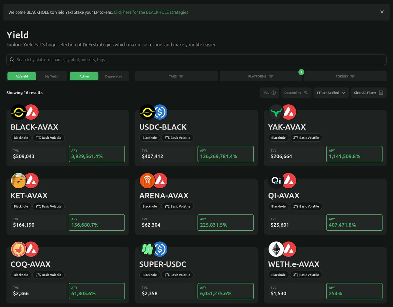Switch to All Yield view
This screenshot has height=307, width=393.
(x=22, y=76)
